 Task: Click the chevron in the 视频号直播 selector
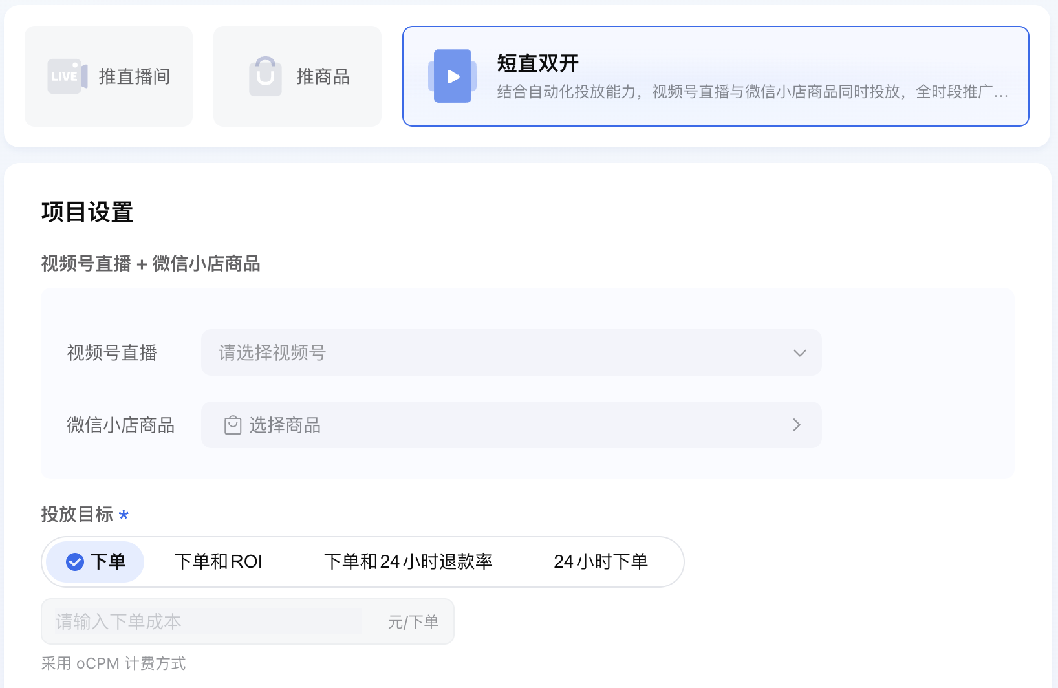point(799,353)
